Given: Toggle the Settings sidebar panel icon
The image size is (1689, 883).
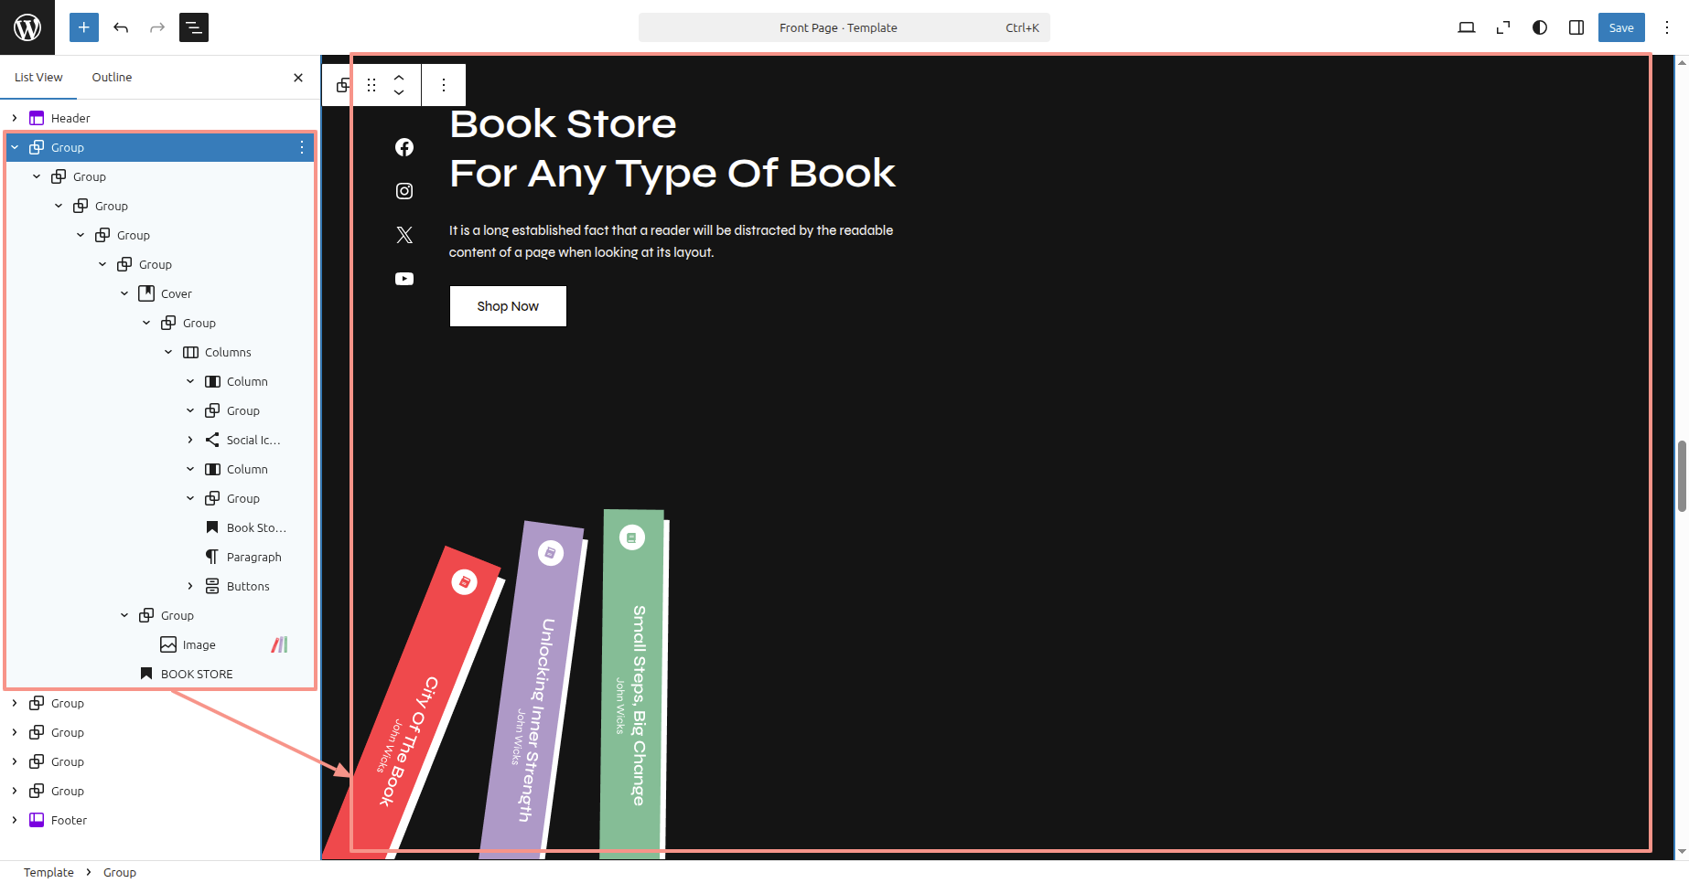Looking at the screenshot, I should pyautogui.click(x=1576, y=27).
